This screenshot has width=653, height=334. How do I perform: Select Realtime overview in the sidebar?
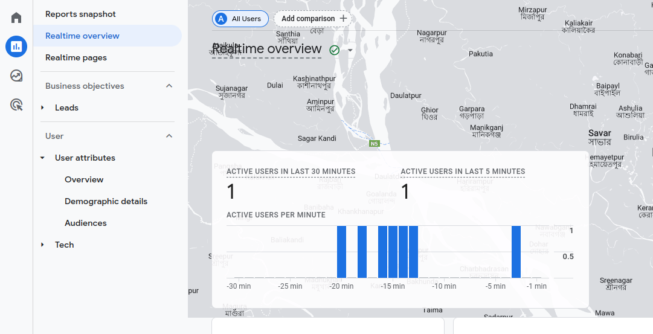108,36
